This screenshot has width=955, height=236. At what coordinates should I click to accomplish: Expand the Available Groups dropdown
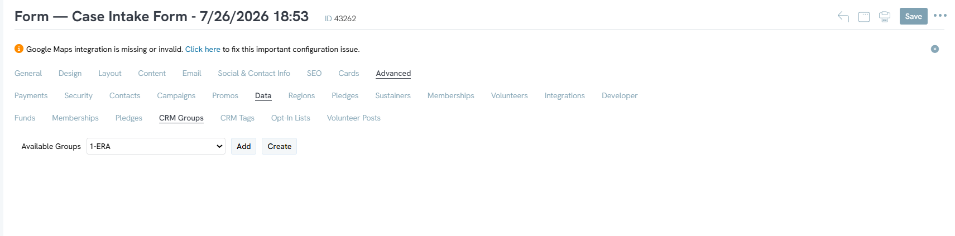click(x=156, y=146)
